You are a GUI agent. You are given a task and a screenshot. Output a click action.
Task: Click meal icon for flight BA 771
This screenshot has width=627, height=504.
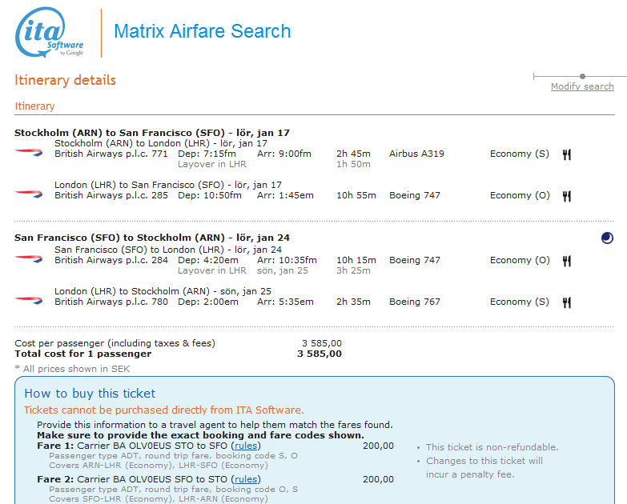pyautogui.click(x=566, y=154)
